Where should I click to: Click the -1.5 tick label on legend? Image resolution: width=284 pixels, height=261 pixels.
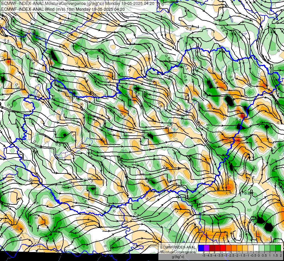242,255
